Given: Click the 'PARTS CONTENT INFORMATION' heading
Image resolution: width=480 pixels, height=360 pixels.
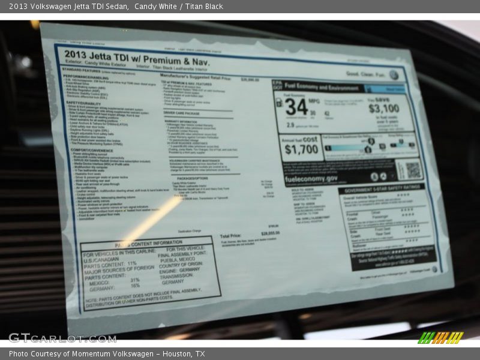Looking at the screenshot, I should pyautogui.click(x=148, y=244).
